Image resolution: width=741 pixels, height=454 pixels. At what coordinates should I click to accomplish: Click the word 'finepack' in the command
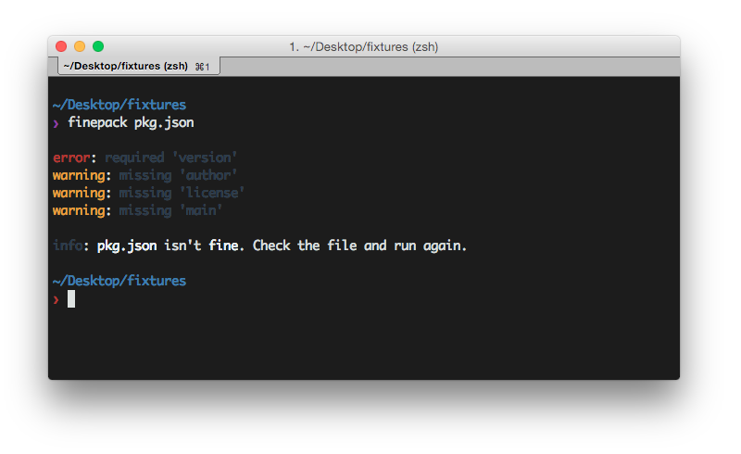coord(97,122)
